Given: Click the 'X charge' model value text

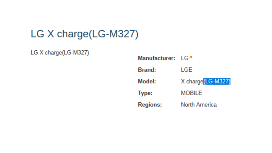Looking at the screenshot, I should point(192,81).
